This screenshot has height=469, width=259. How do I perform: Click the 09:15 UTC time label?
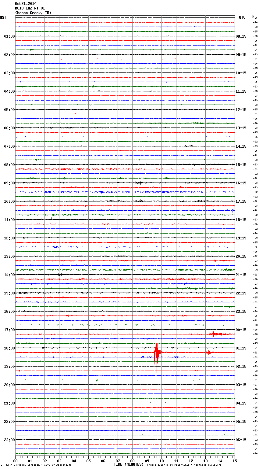tap(241, 55)
